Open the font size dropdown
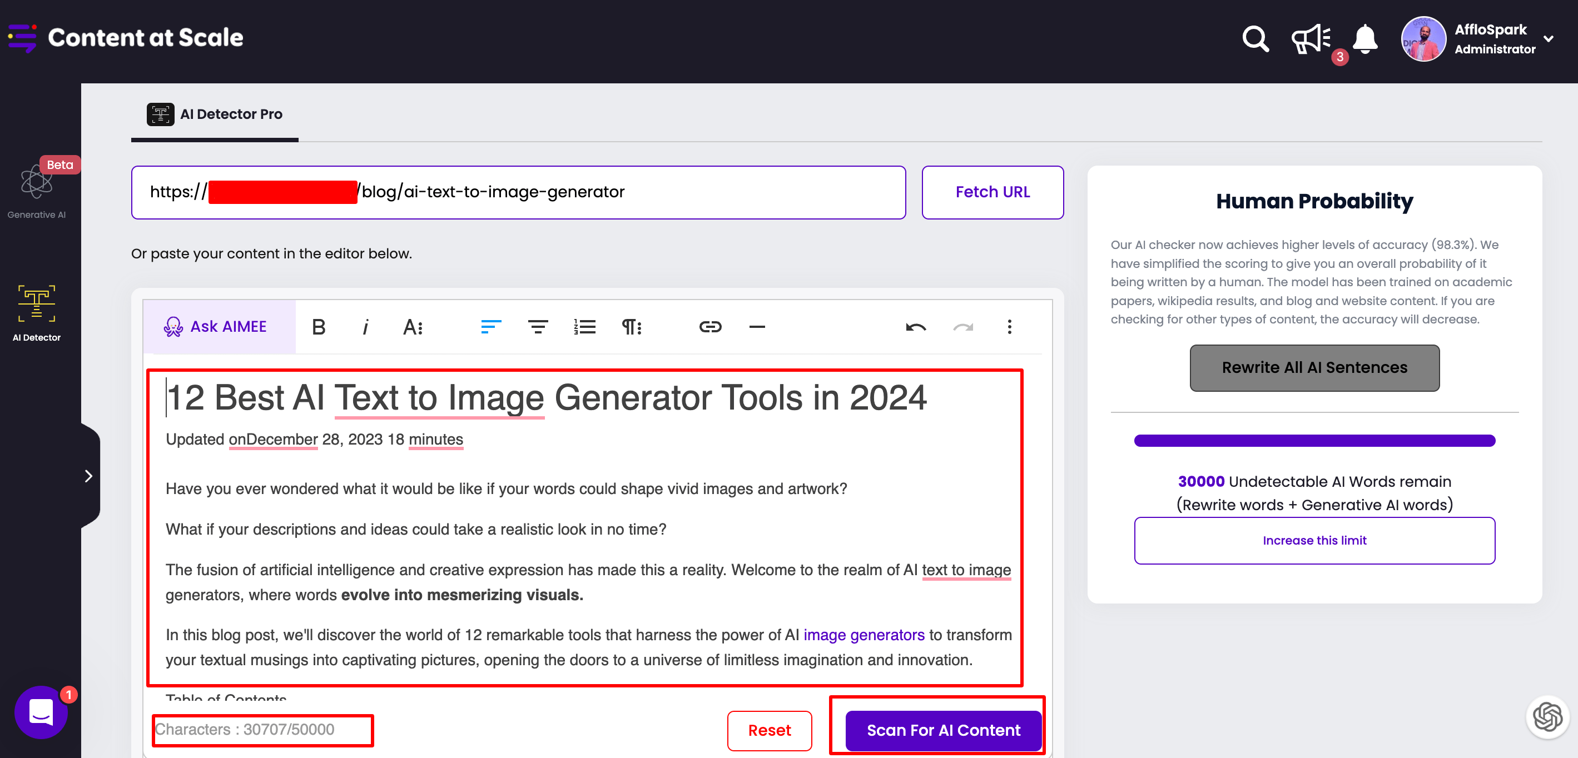This screenshot has width=1578, height=758. (x=413, y=327)
